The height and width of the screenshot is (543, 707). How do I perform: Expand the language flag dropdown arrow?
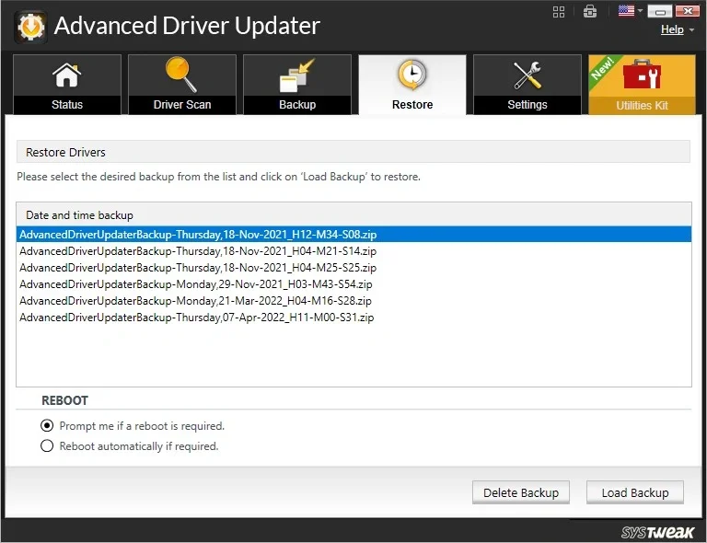(x=640, y=11)
